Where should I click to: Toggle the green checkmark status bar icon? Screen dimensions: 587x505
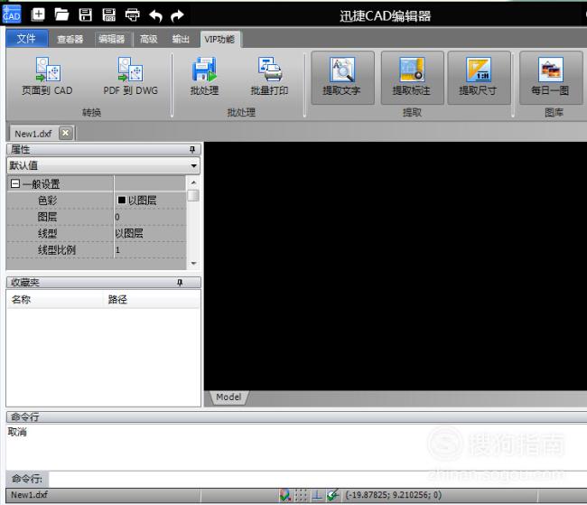click(x=333, y=495)
